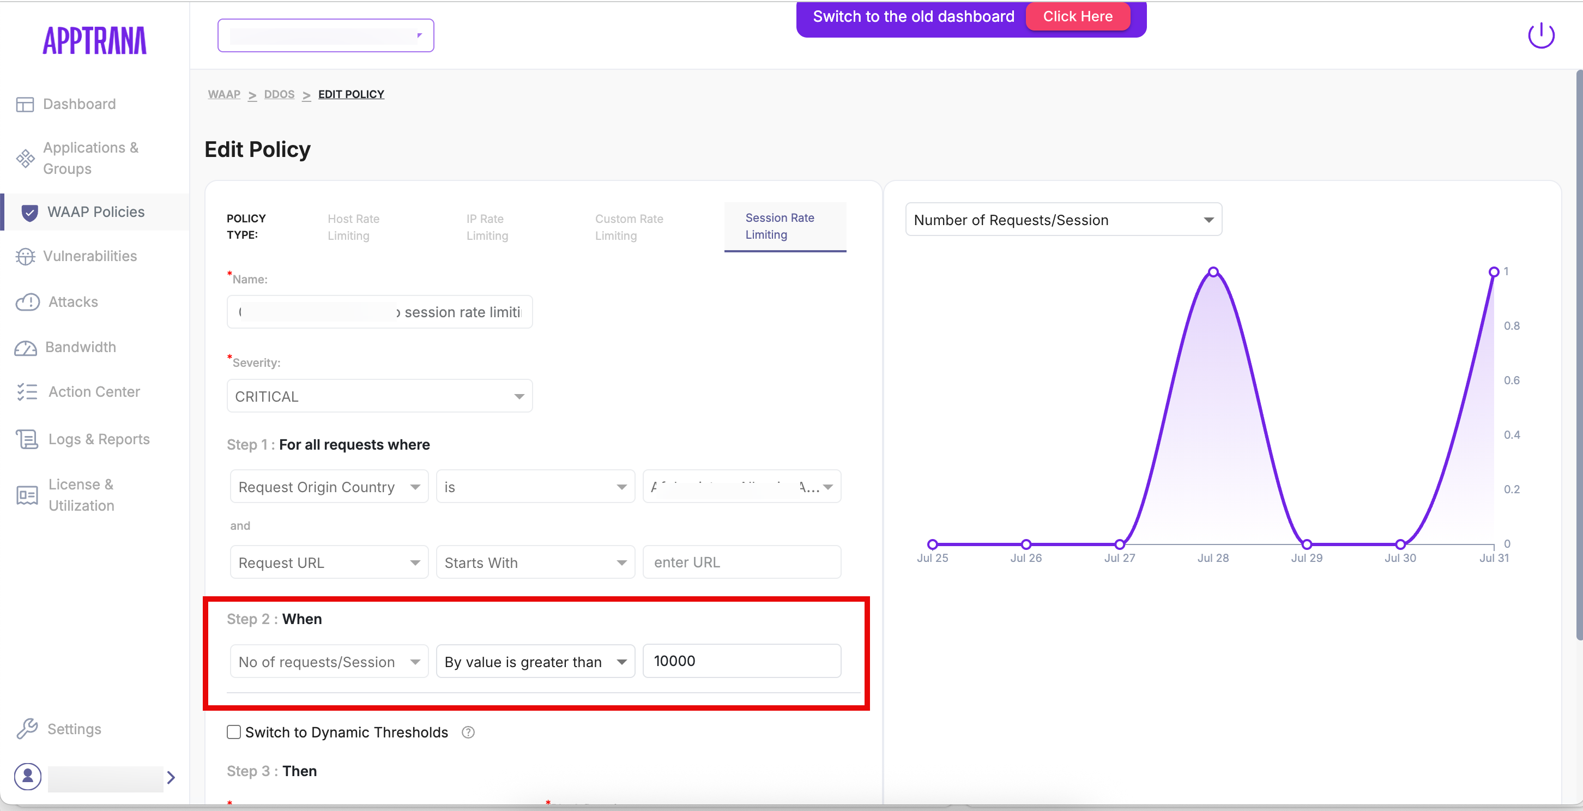Click the policy Name input field
The image size is (1583, 811).
(x=380, y=312)
